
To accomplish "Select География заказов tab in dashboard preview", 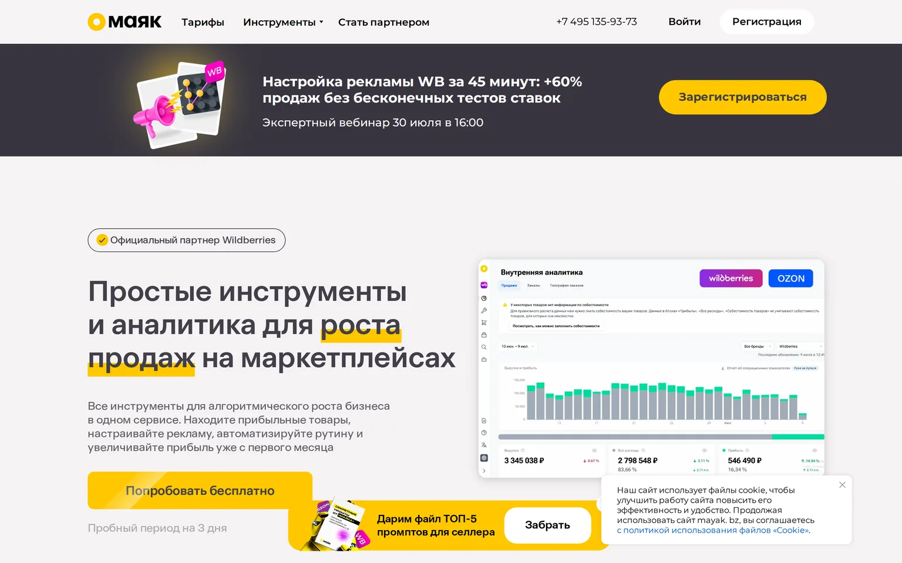I will (x=567, y=286).
